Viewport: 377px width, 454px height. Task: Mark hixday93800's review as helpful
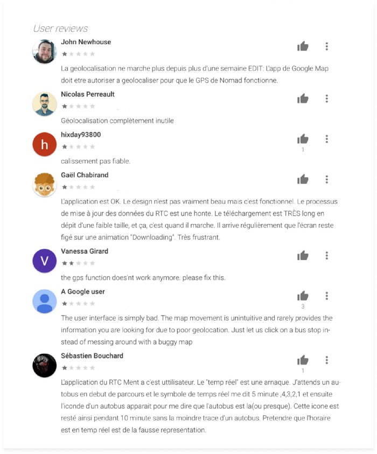[303, 139]
